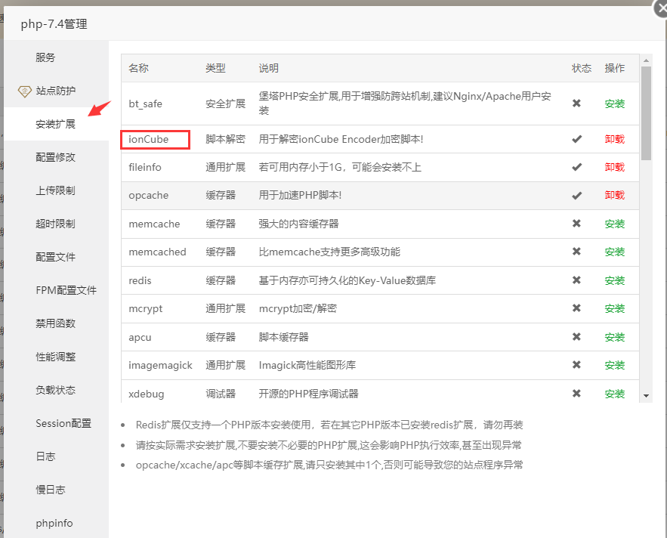
Task: Click the X status icon for mcrypt
Action: point(576,308)
